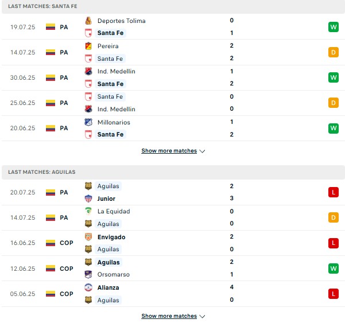Click the La Equidad team crest
This screenshot has width=345, height=323.
tap(88, 211)
